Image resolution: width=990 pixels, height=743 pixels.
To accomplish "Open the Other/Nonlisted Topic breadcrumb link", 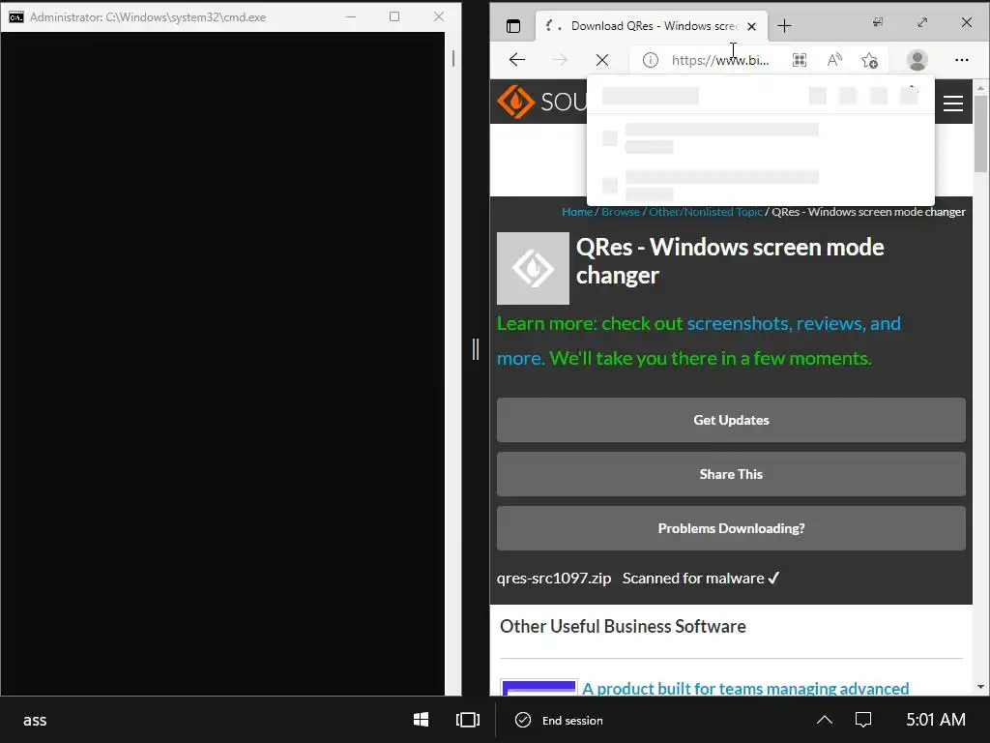I will tap(705, 212).
